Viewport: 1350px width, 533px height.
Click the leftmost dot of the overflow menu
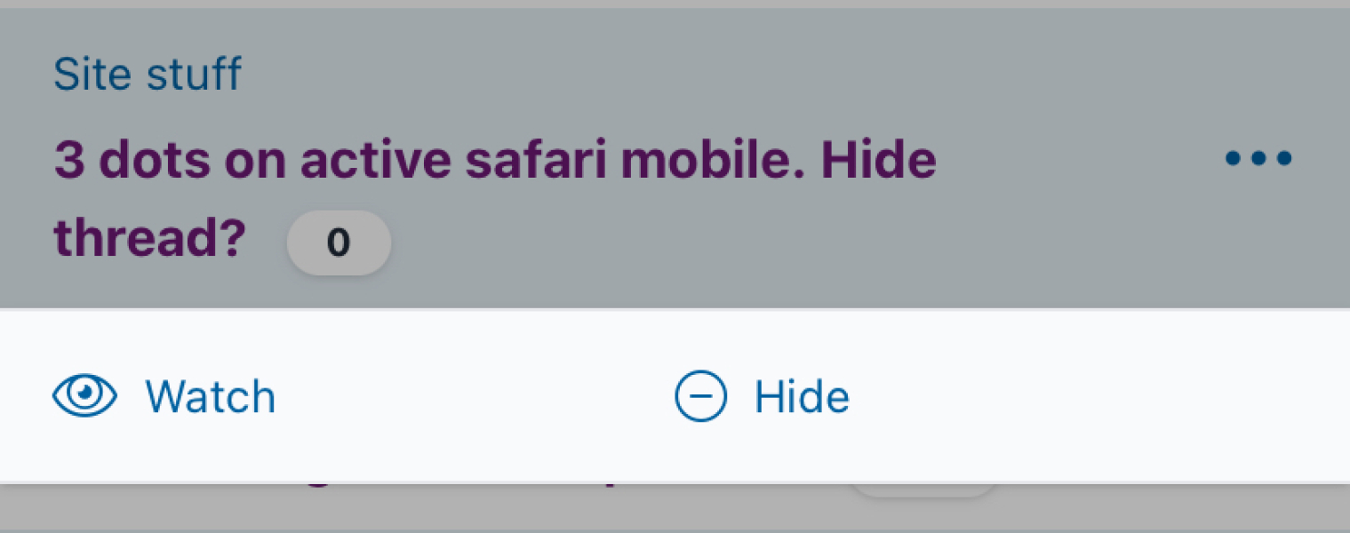1231,158
